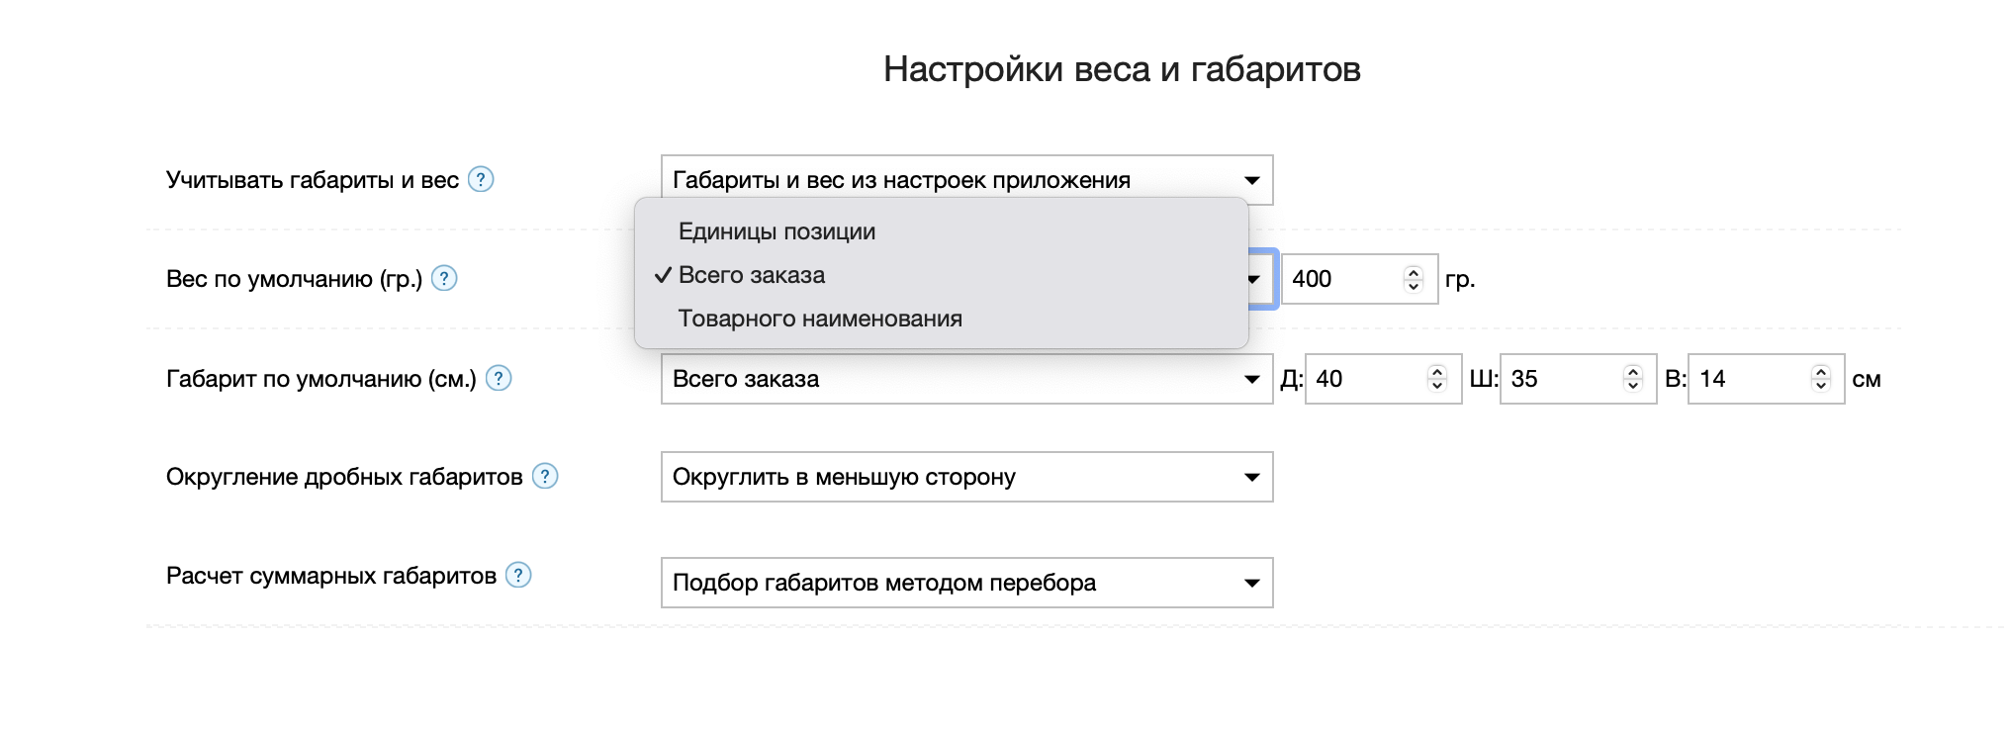The height and width of the screenshot is (734, 2010).
Task: Click the stepper arrows in height field
Action: (x=1821, y=379)
